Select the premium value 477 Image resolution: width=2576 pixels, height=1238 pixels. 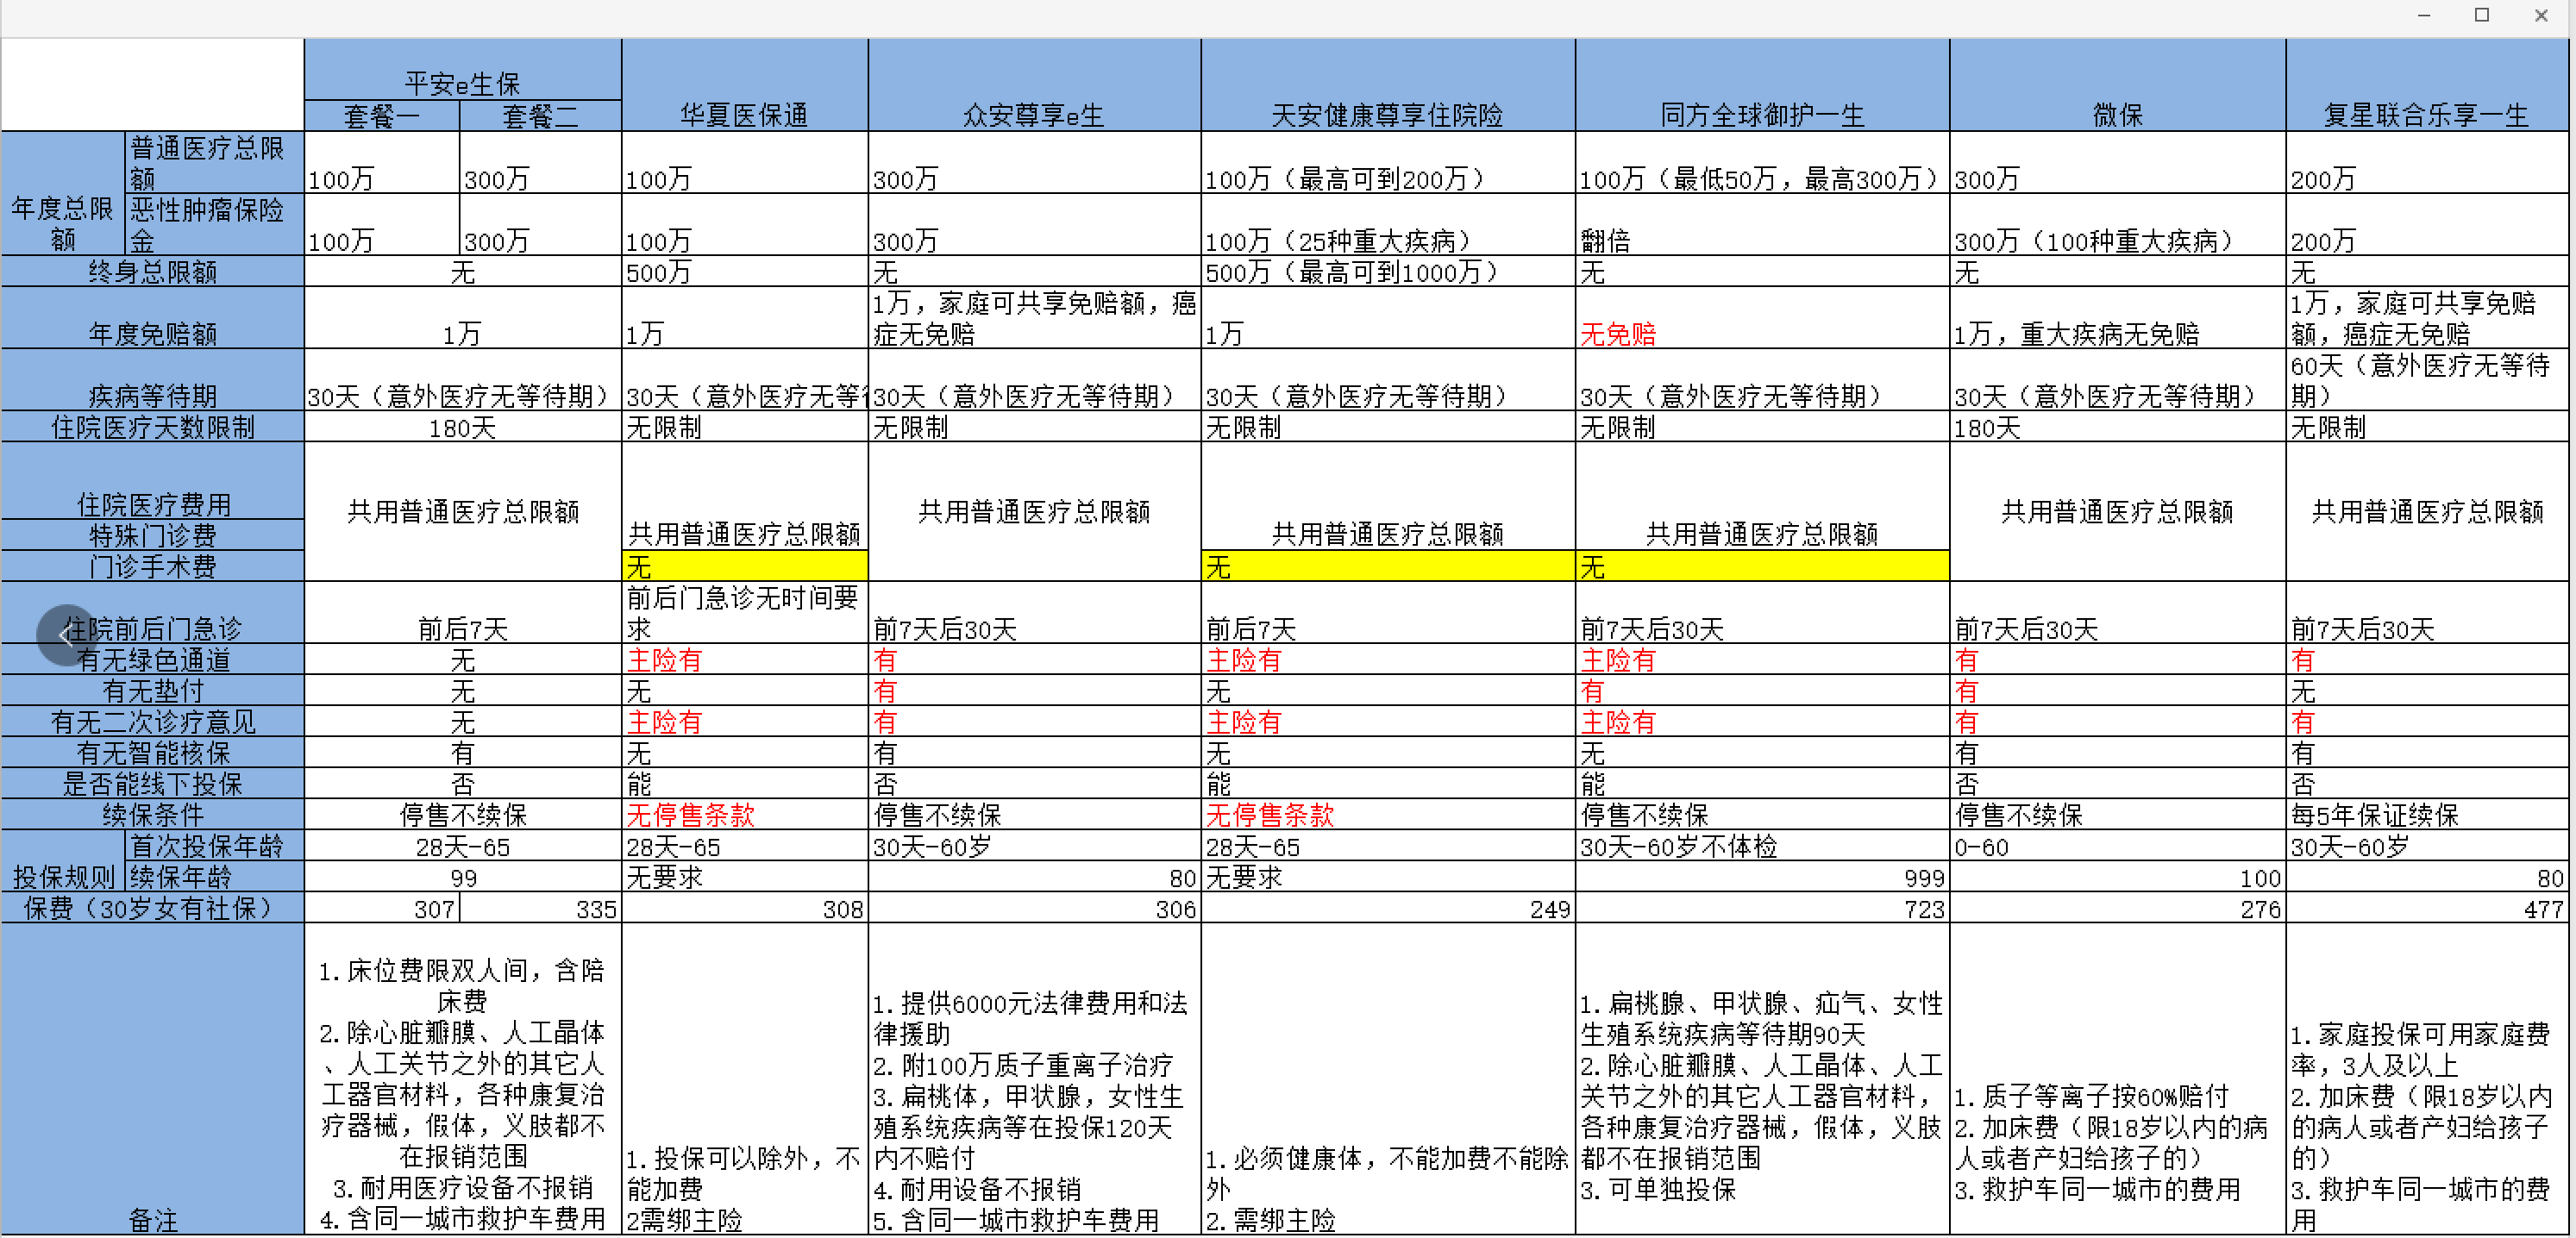(2426, 907)
